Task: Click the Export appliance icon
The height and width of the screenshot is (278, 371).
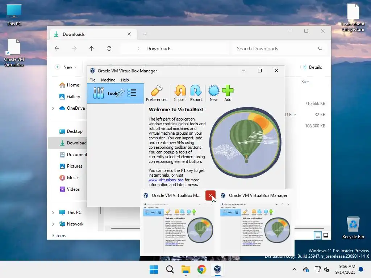Action: (x=196, y=93)
